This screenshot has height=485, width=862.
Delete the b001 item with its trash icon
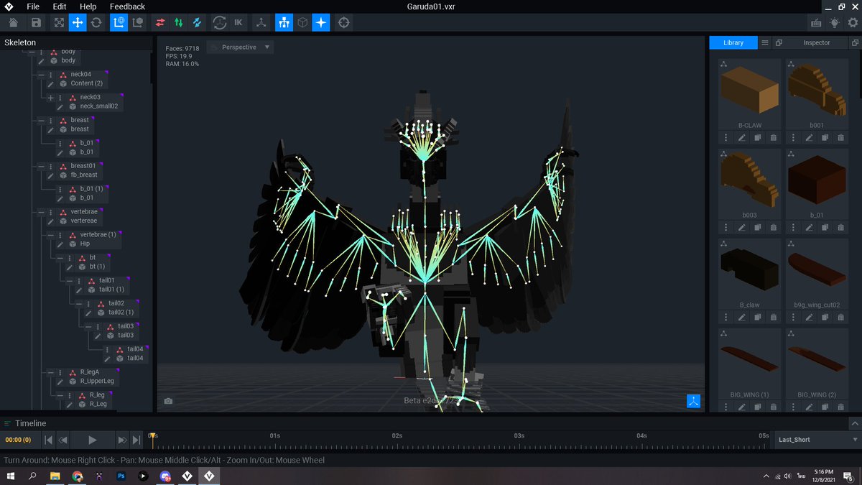coord(840,137)
